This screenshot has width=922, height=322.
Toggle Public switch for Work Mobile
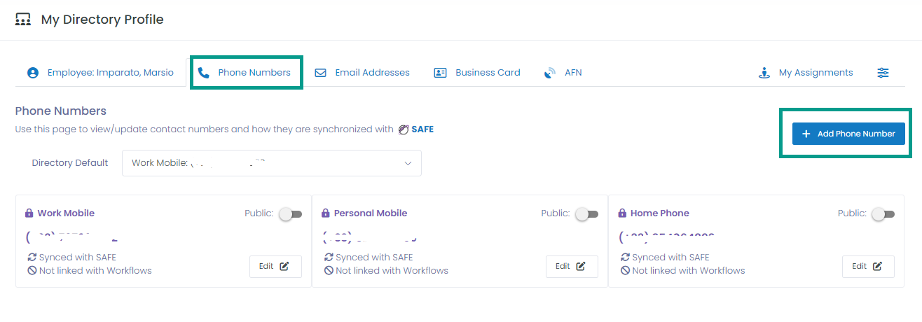(290, 214)
